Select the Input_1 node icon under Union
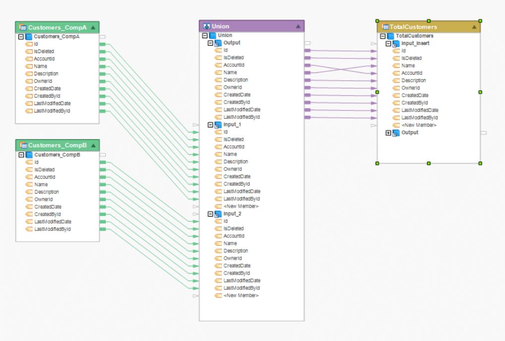 pos(218,124)
